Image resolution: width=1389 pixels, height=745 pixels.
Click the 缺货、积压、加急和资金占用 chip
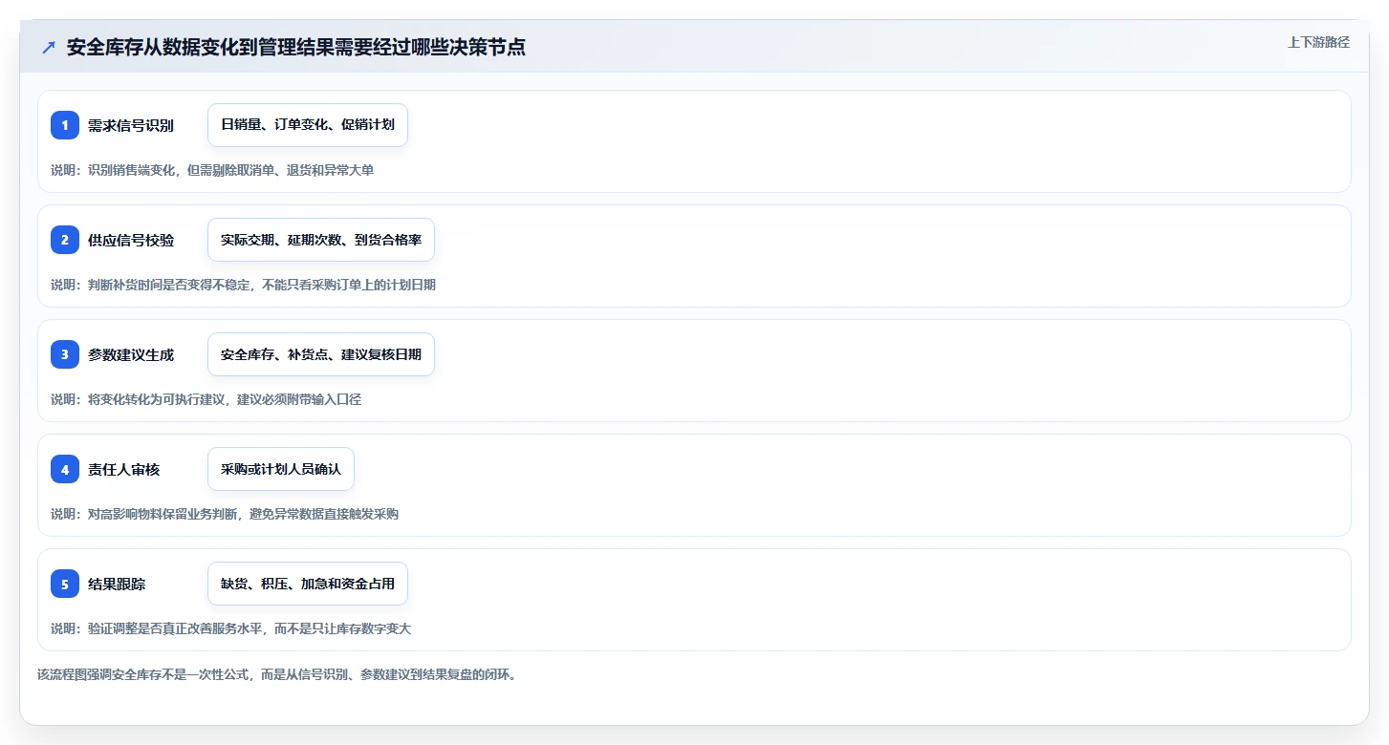308,584
